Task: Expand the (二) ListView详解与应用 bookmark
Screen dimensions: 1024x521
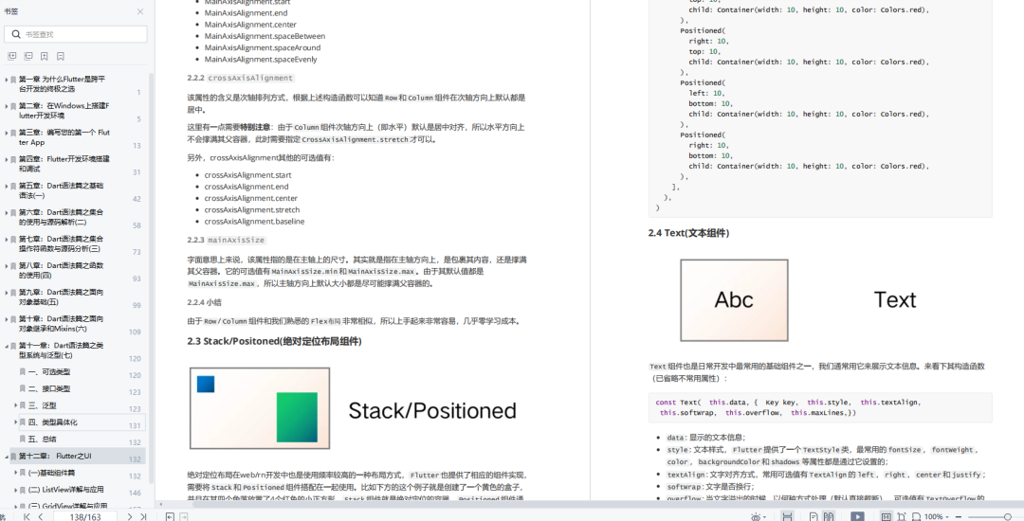Action: tap(16, 490)
